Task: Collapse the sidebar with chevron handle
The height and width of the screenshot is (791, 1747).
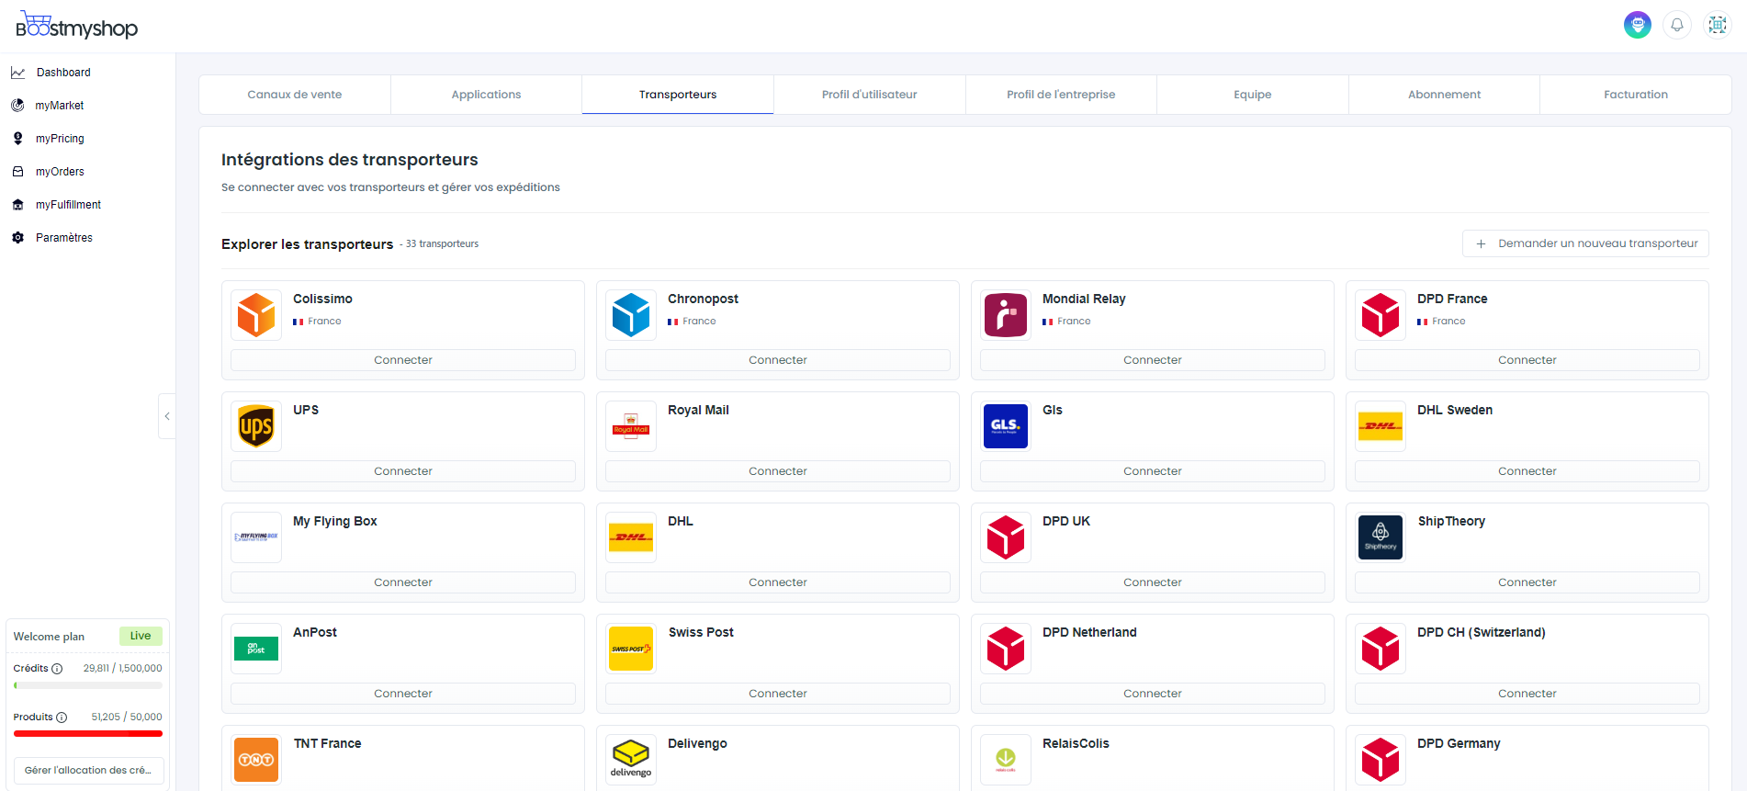Action: tap(167, 416)
